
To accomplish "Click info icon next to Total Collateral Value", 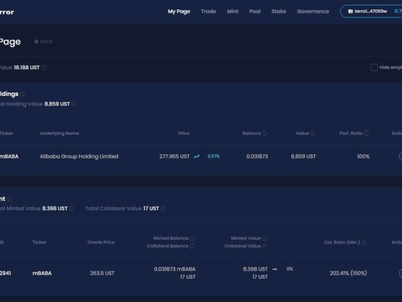I will pyautogui.click(x=163, y=209).
